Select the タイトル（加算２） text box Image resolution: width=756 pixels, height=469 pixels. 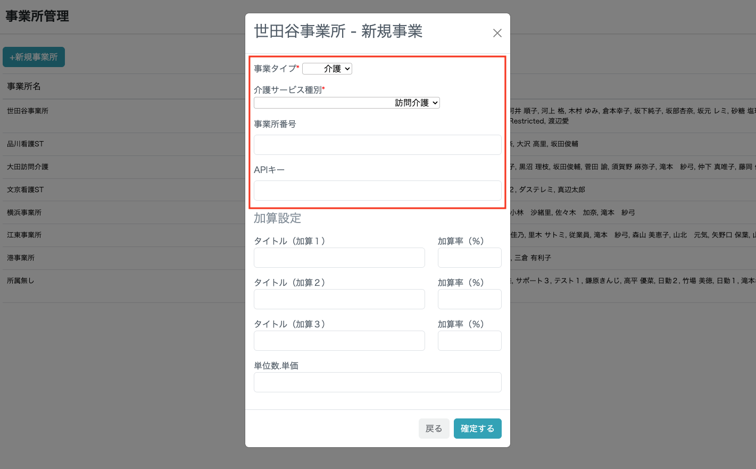(x=339, y=299)
